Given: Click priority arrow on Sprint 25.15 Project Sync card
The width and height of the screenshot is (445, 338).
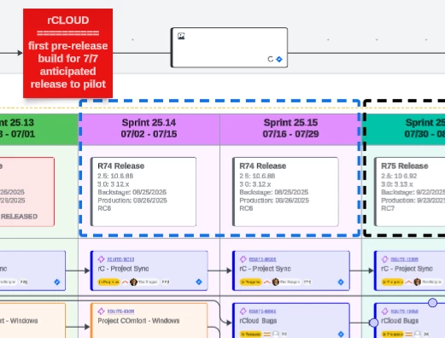Looking at the screenshot, I should (266, 282).
